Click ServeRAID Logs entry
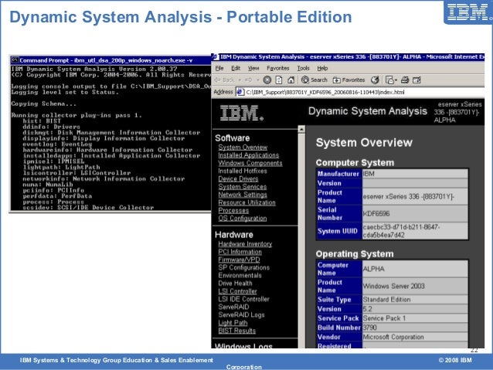The height and width of the screenshot is (370, 493). pyautogui.click(x=241, y=314)
